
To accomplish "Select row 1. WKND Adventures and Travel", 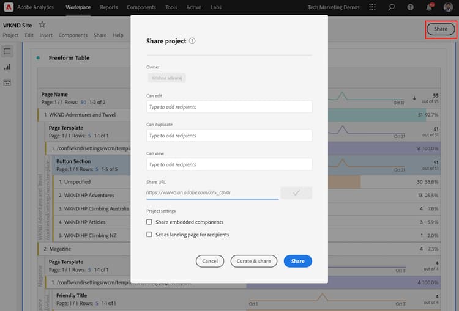I will (83, 115).
